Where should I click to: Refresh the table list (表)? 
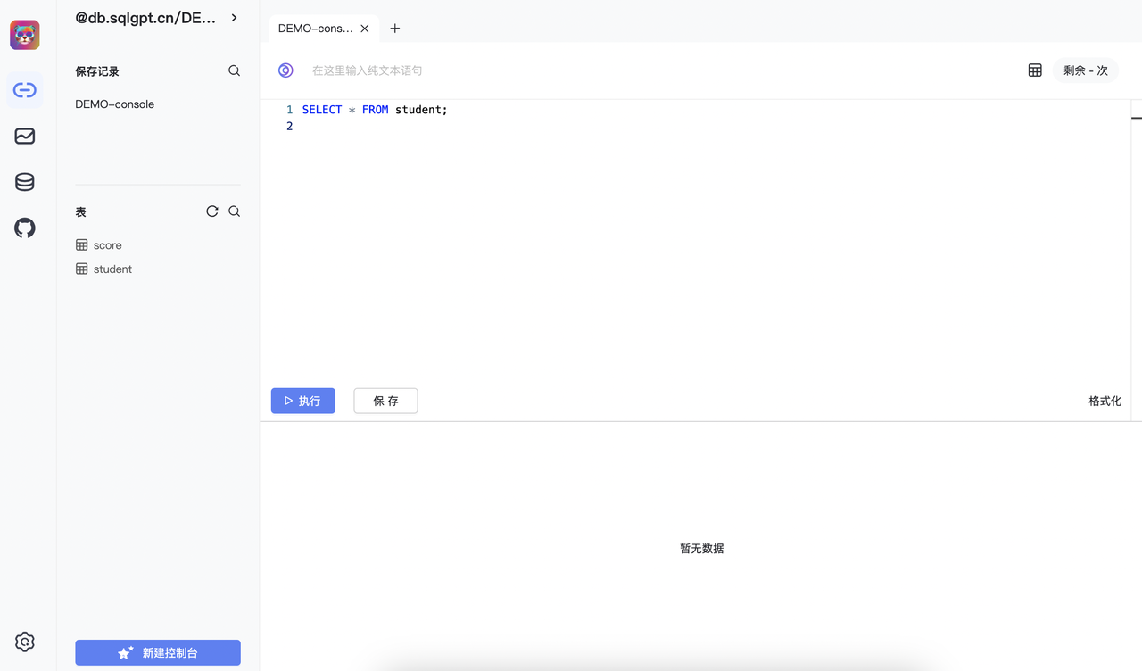click(212, 211)
